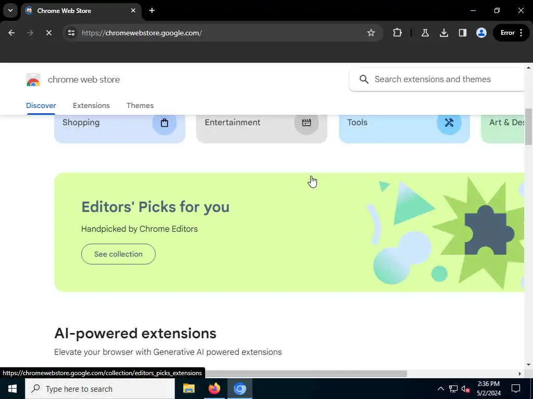The height and width of the screenshot is (399, 533).
Task: Open the Windows Start menu
Action: pos(12,389)
